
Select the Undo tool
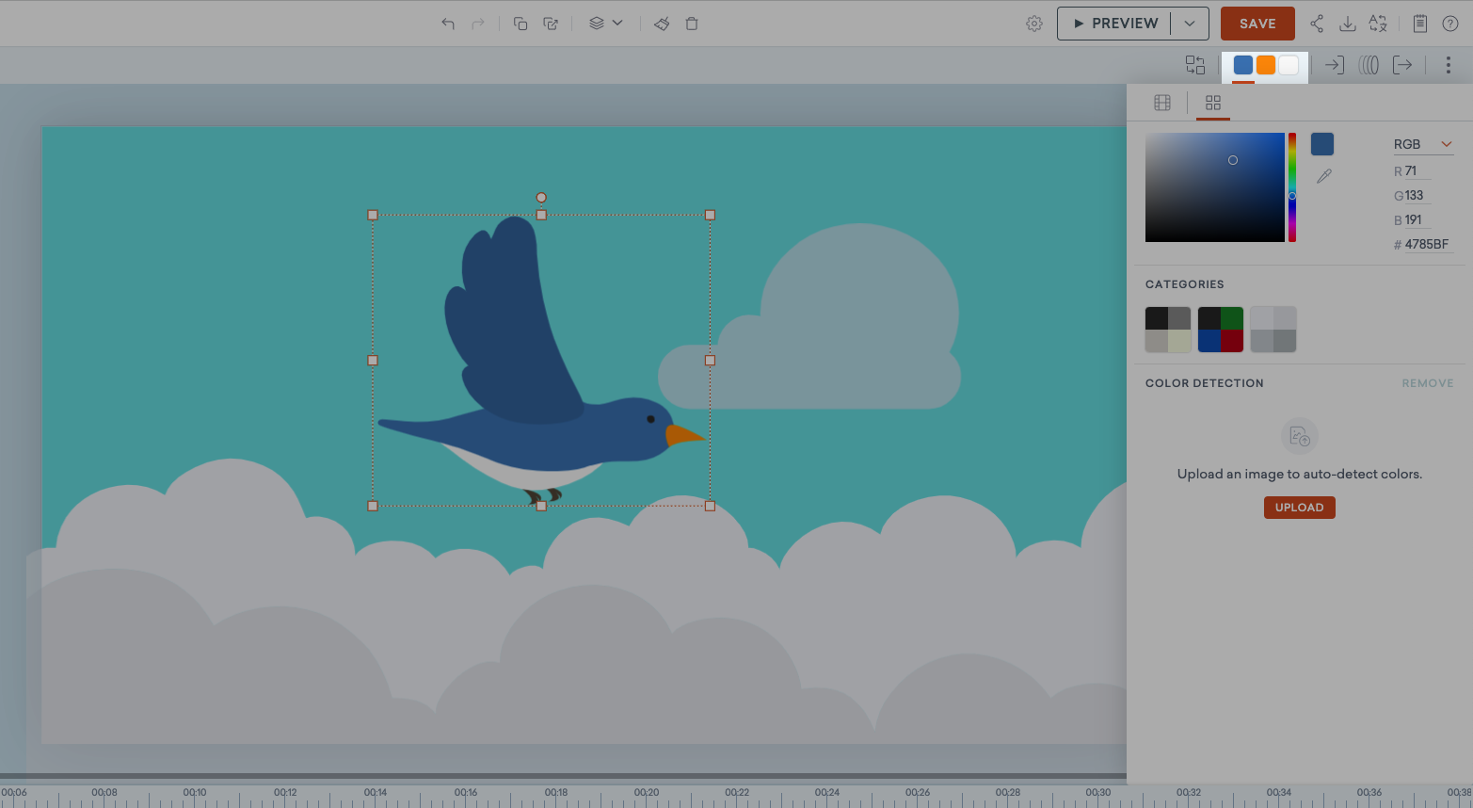pos(448,23)
